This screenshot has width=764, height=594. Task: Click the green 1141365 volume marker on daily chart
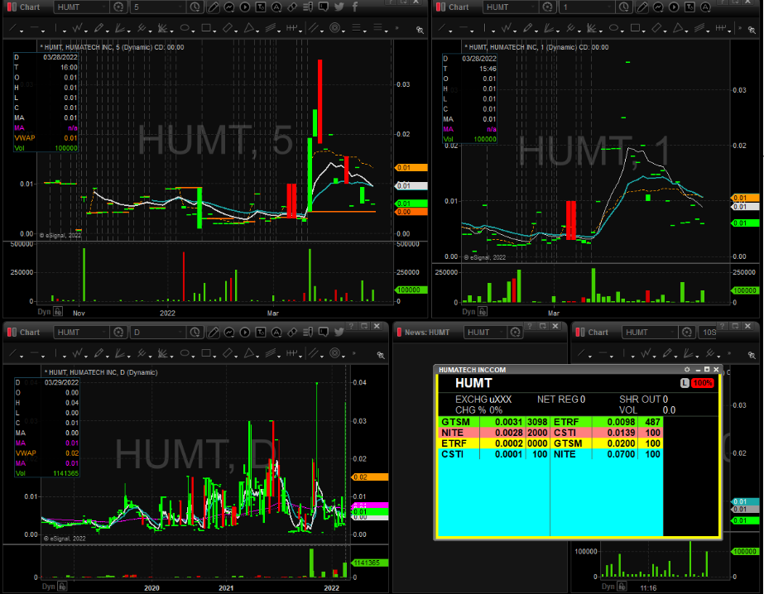click(370, 563)
